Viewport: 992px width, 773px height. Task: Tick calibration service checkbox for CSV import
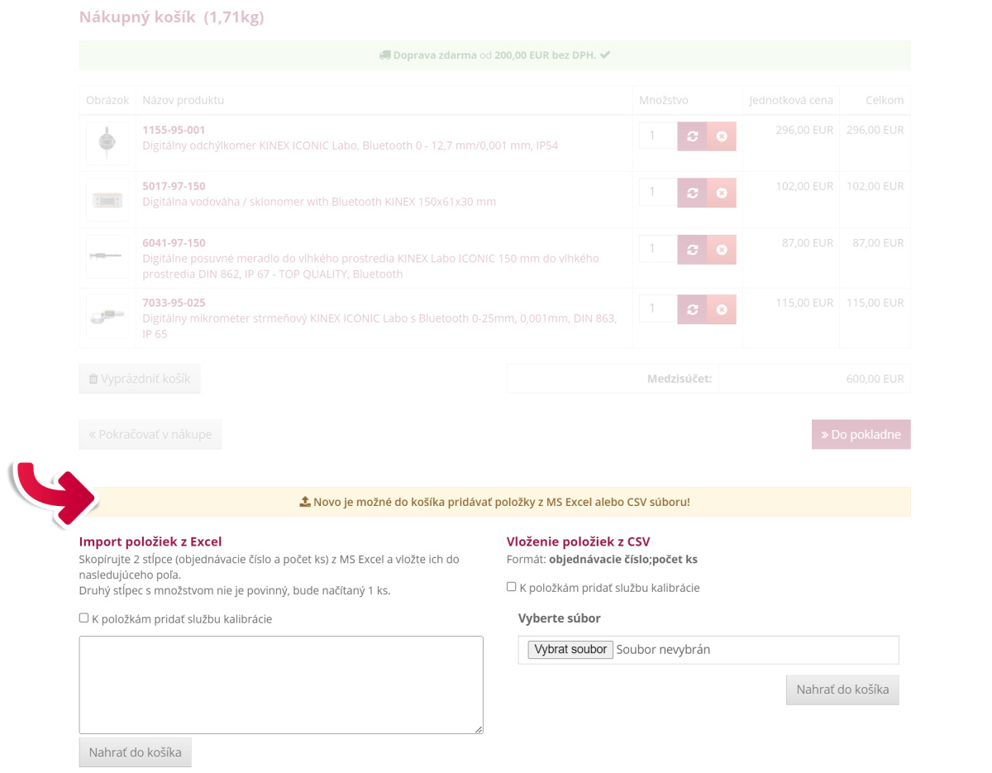pos(511,586)
